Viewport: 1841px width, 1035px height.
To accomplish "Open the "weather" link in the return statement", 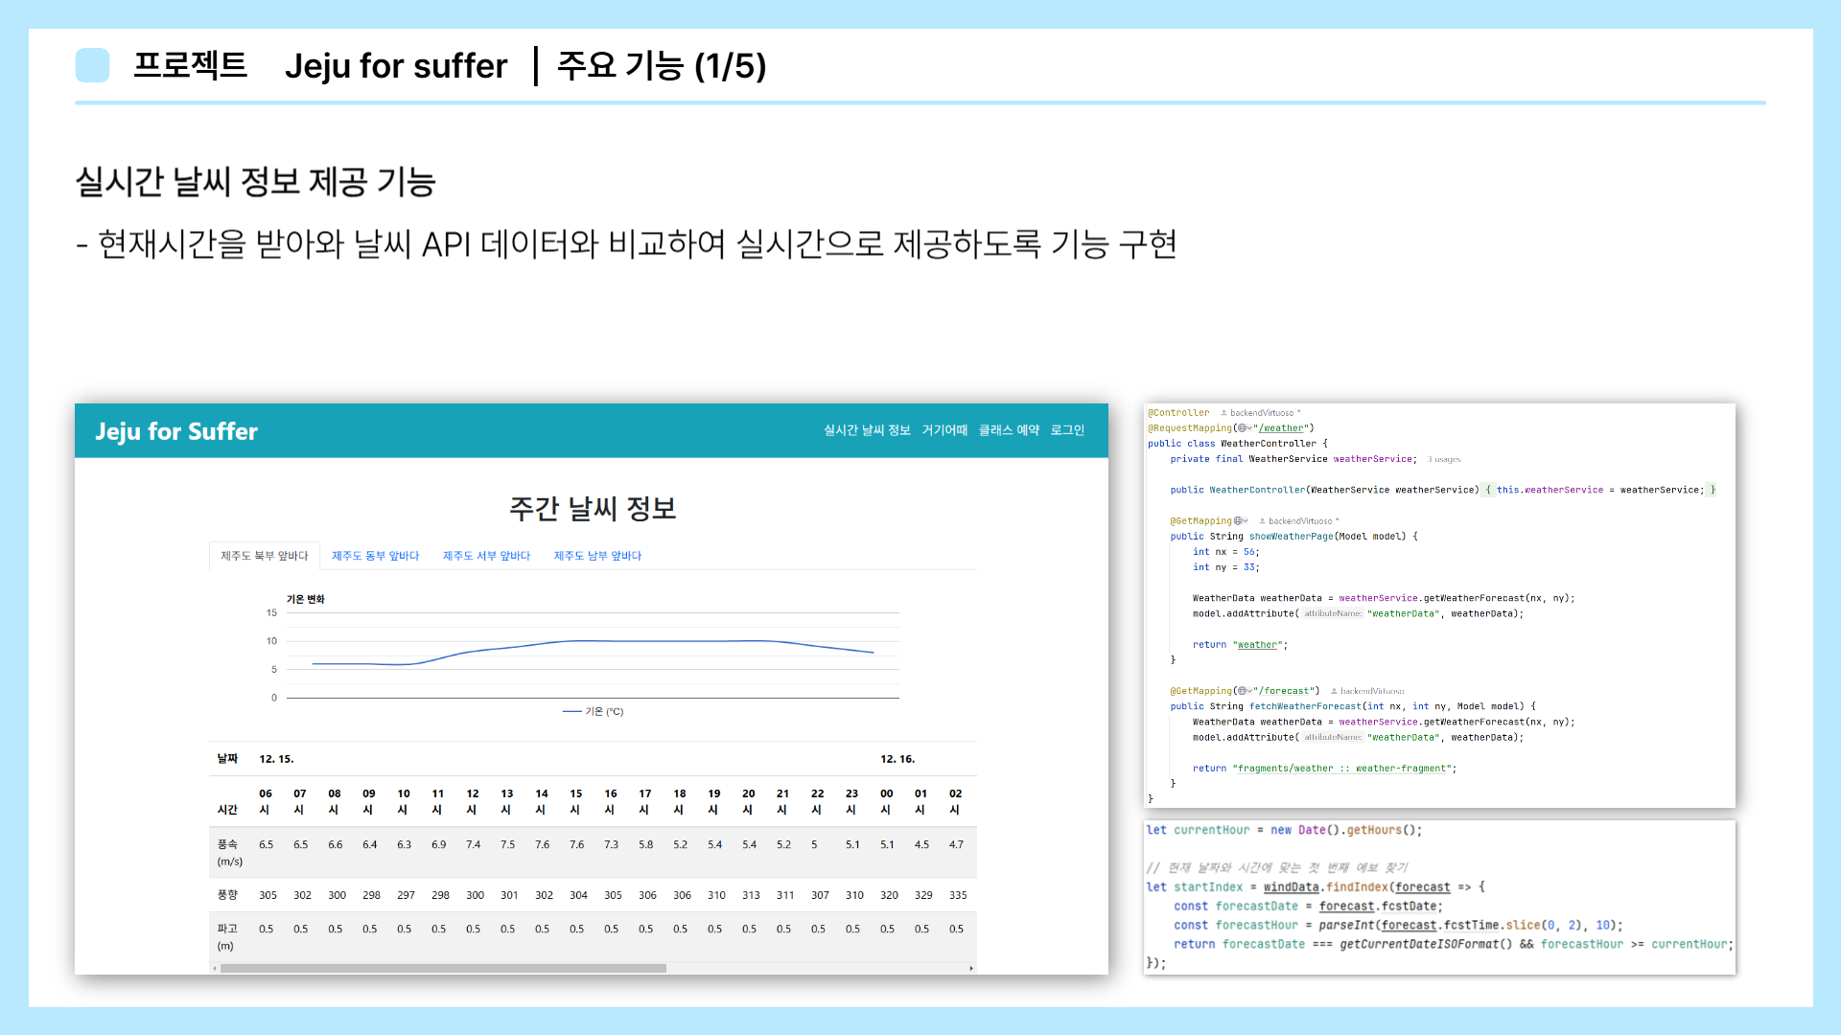I will point(1257,645).
